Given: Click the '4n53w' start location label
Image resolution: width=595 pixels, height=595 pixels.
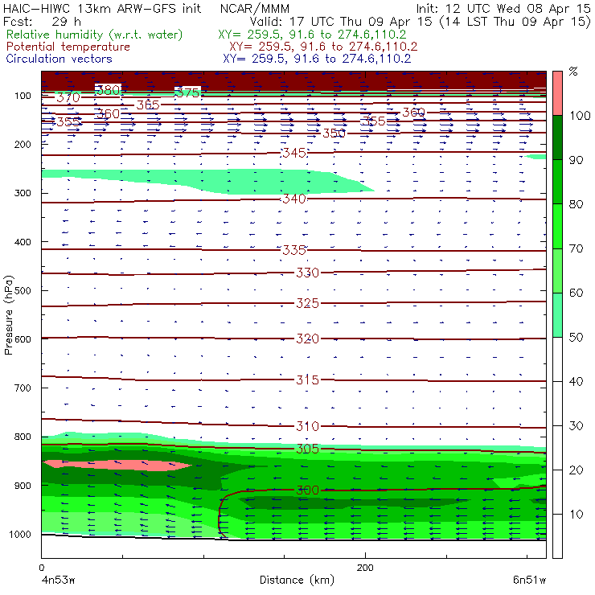Looking at the screenshot, I should (58, 581).
